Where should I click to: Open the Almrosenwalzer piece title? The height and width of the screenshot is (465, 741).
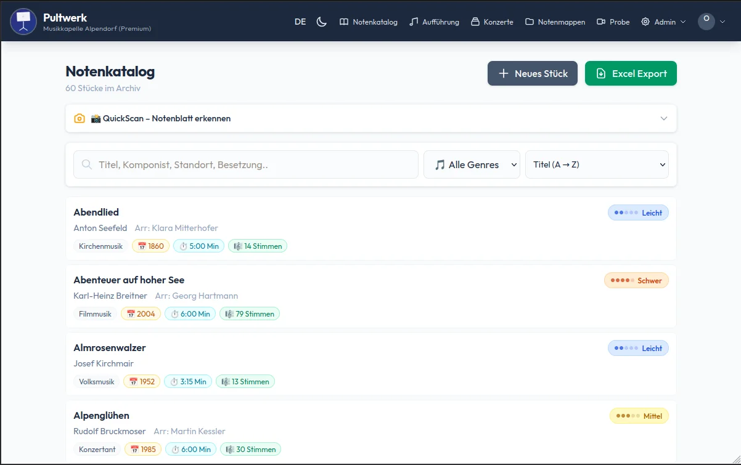click(x=110, y=348)
